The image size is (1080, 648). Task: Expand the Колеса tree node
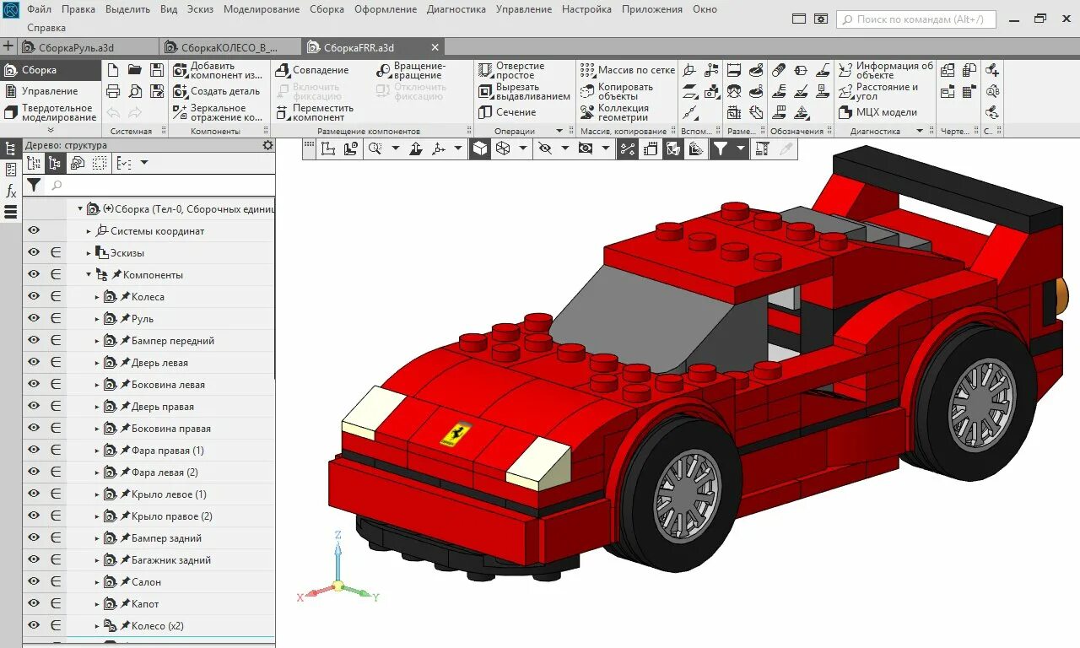[x=97, y=297]
